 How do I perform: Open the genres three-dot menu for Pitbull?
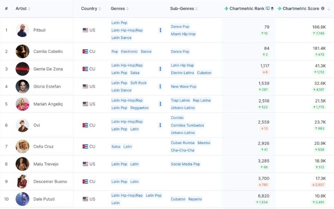click(161, 30)
